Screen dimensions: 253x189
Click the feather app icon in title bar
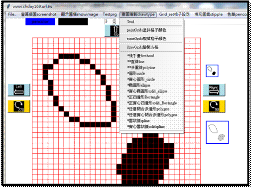[8, 6]
